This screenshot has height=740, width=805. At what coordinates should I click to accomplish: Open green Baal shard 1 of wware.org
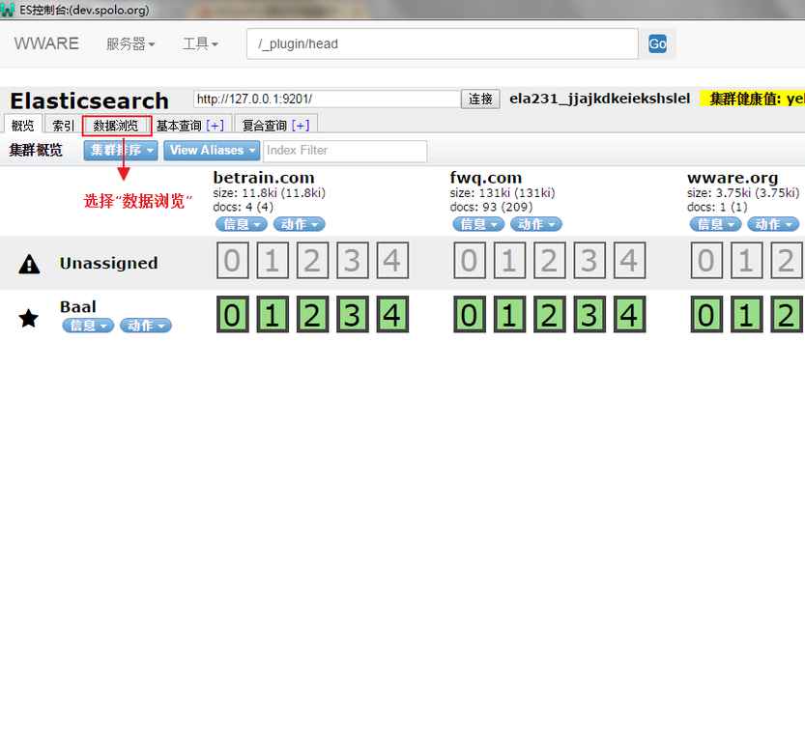pos(746,314)
